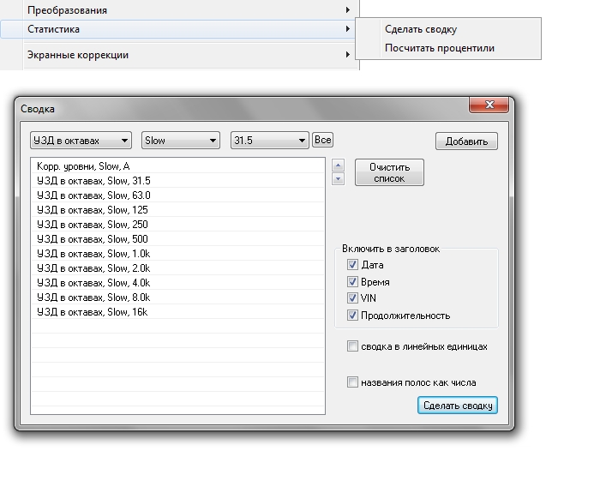Image resolution: width=600 pixels, height=481 pixels.
Task: Click the Все button
Action: [x=322, y=141]
